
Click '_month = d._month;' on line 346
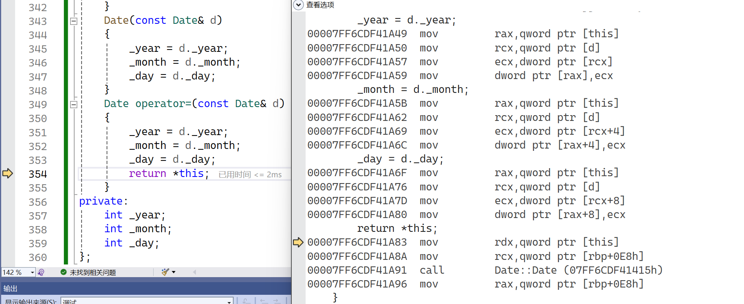[x=185, y=62]
